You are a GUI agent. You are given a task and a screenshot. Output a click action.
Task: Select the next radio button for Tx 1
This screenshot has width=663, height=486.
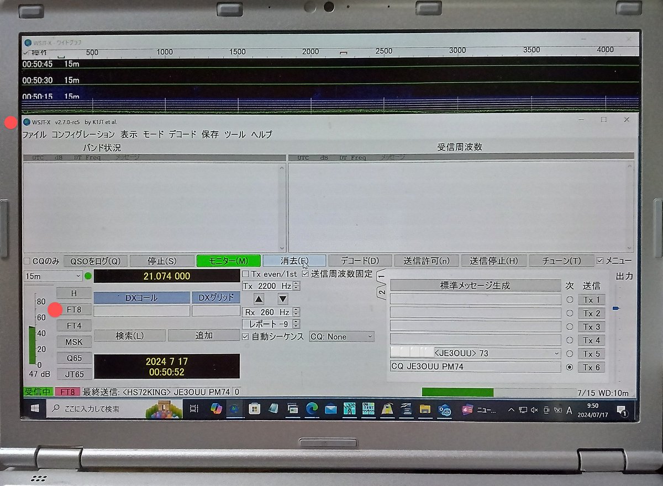570,300
